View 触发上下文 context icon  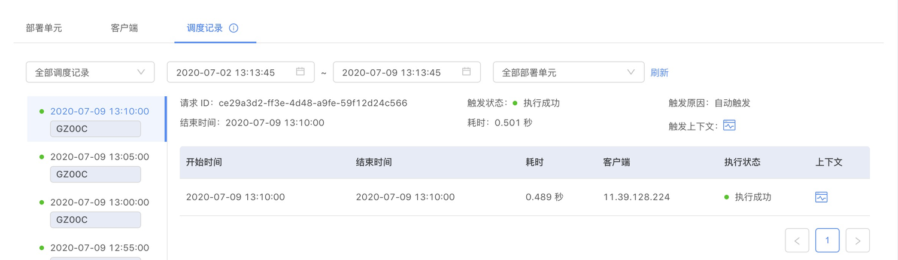pyautogui.click(x=729, y=125)
